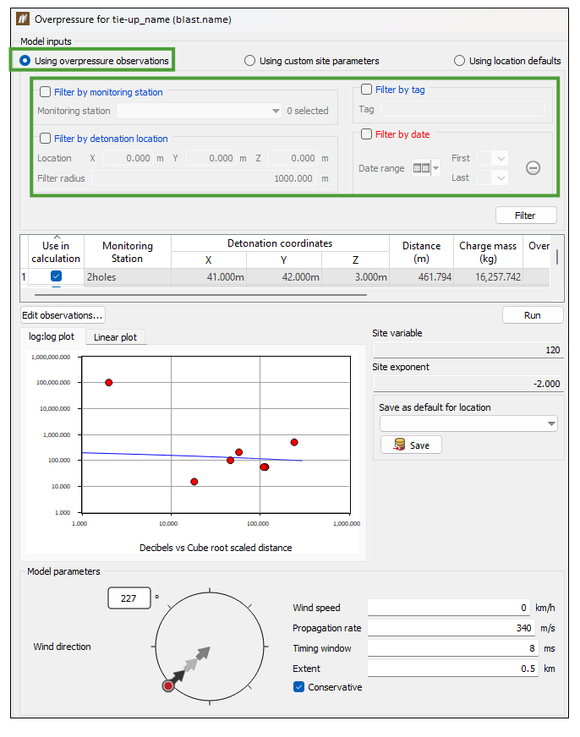Open the Last date dropdown
Image resolution: width=580 pixels, height=737 pixels.
pos(491,177)
